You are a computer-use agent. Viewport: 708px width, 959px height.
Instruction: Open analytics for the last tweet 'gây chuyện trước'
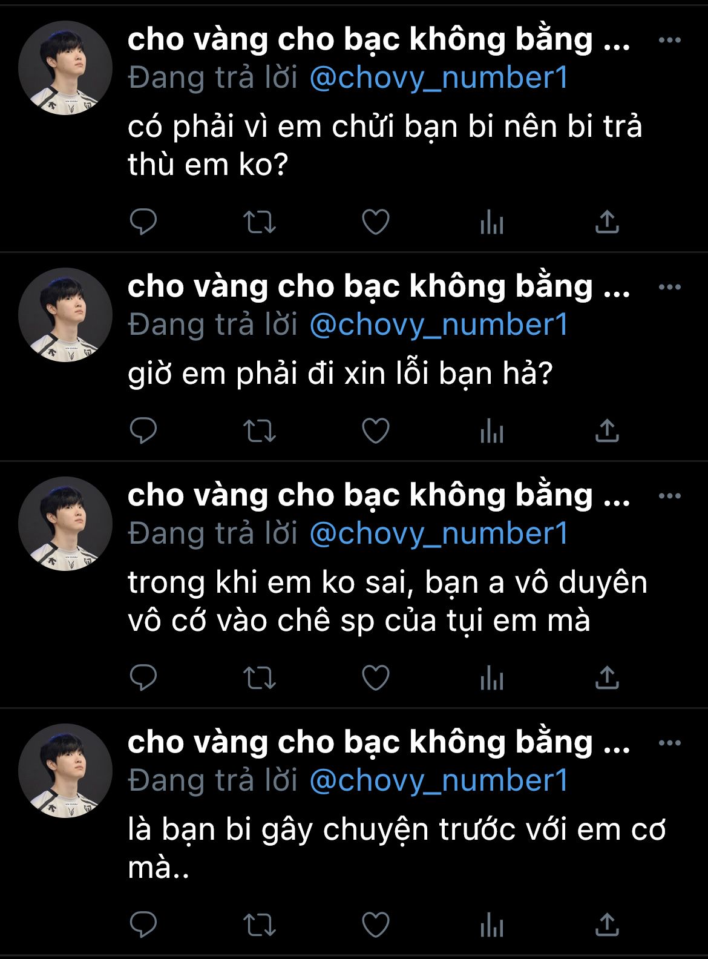[491, 924]
